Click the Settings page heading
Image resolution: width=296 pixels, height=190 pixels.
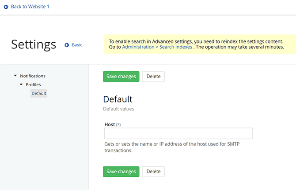(34, 44)
